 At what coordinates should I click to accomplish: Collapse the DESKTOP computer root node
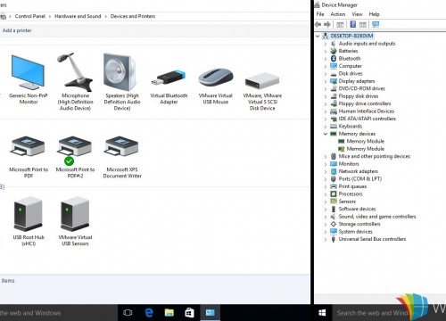pyautogui.click(x=318, y=36)
